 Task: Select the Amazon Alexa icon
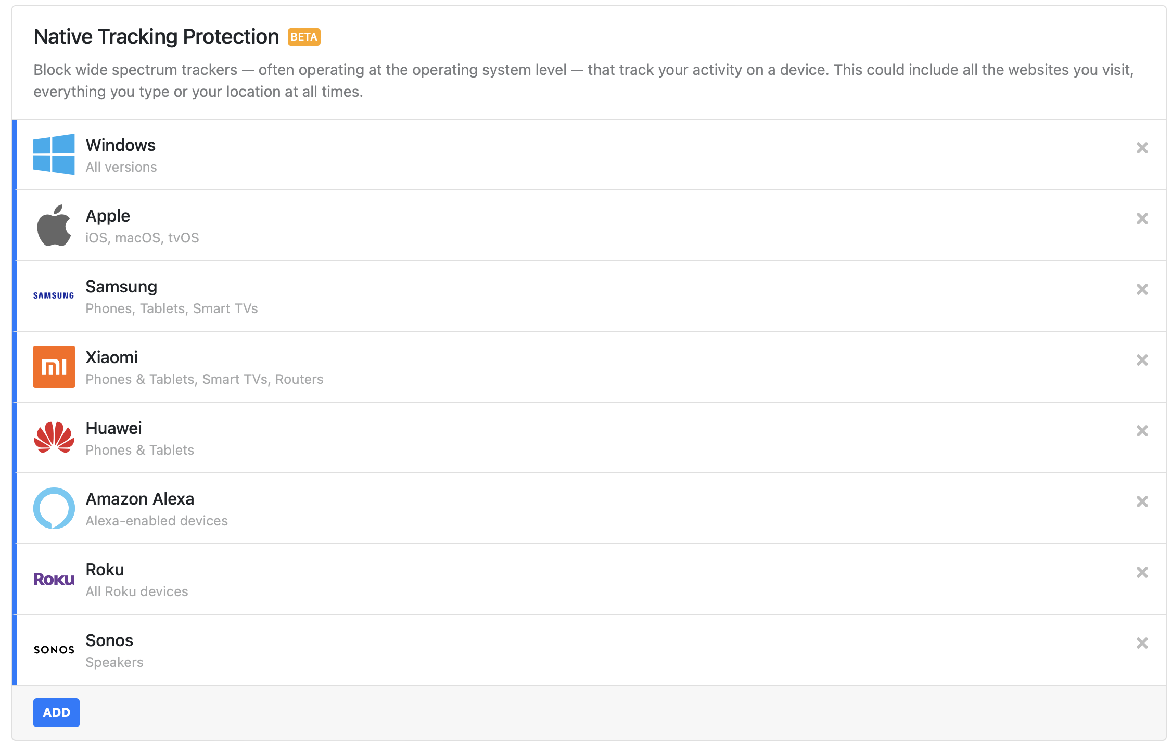[54, 508]
